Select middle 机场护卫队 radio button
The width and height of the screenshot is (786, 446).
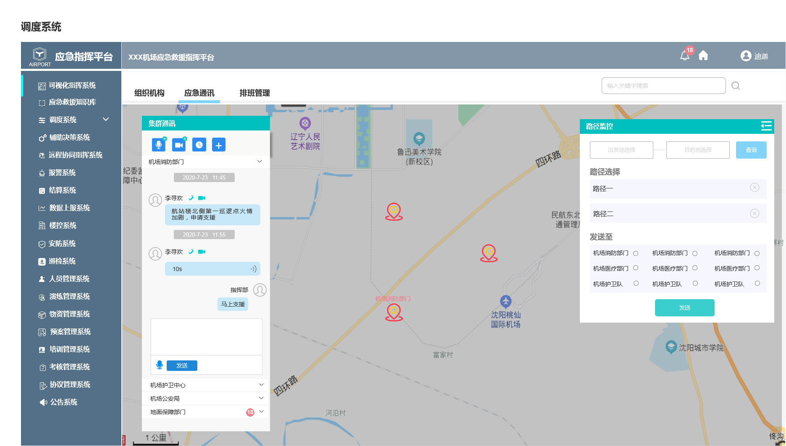point(695,283)
